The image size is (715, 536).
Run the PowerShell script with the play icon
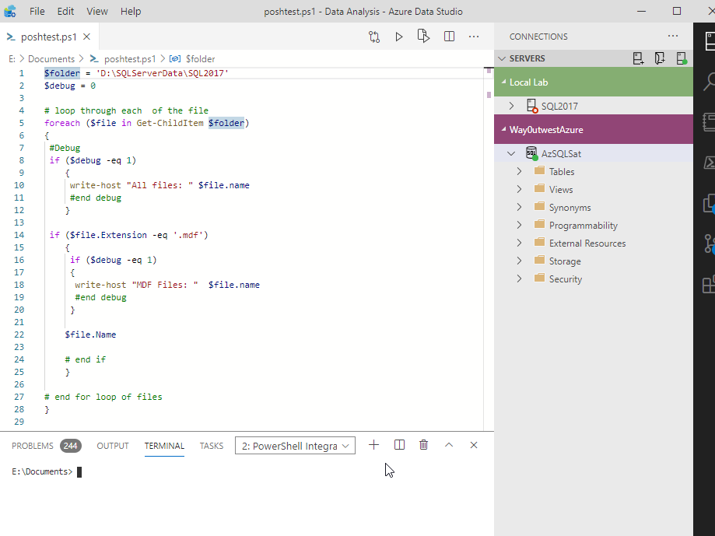399,37
